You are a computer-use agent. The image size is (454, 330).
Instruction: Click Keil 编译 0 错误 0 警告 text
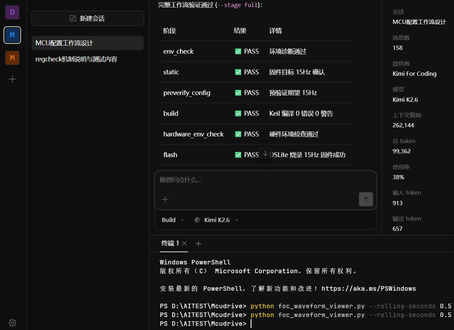[x=301, y=114]
